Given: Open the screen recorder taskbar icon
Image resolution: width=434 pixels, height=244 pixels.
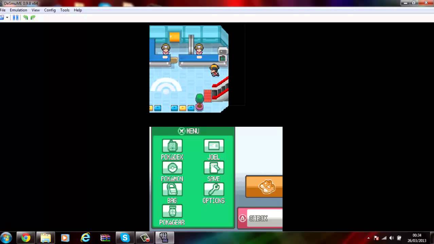Looking at the screenshot, I should tap(145, 238).
